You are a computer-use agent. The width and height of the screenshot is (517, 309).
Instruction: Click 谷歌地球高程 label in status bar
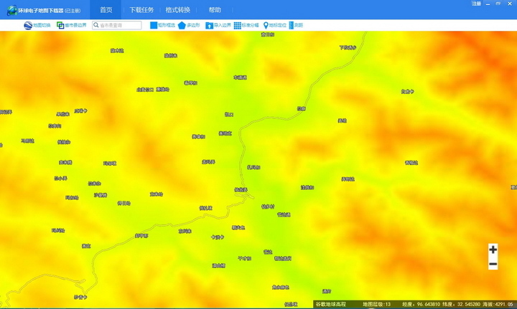coord(331,304)
